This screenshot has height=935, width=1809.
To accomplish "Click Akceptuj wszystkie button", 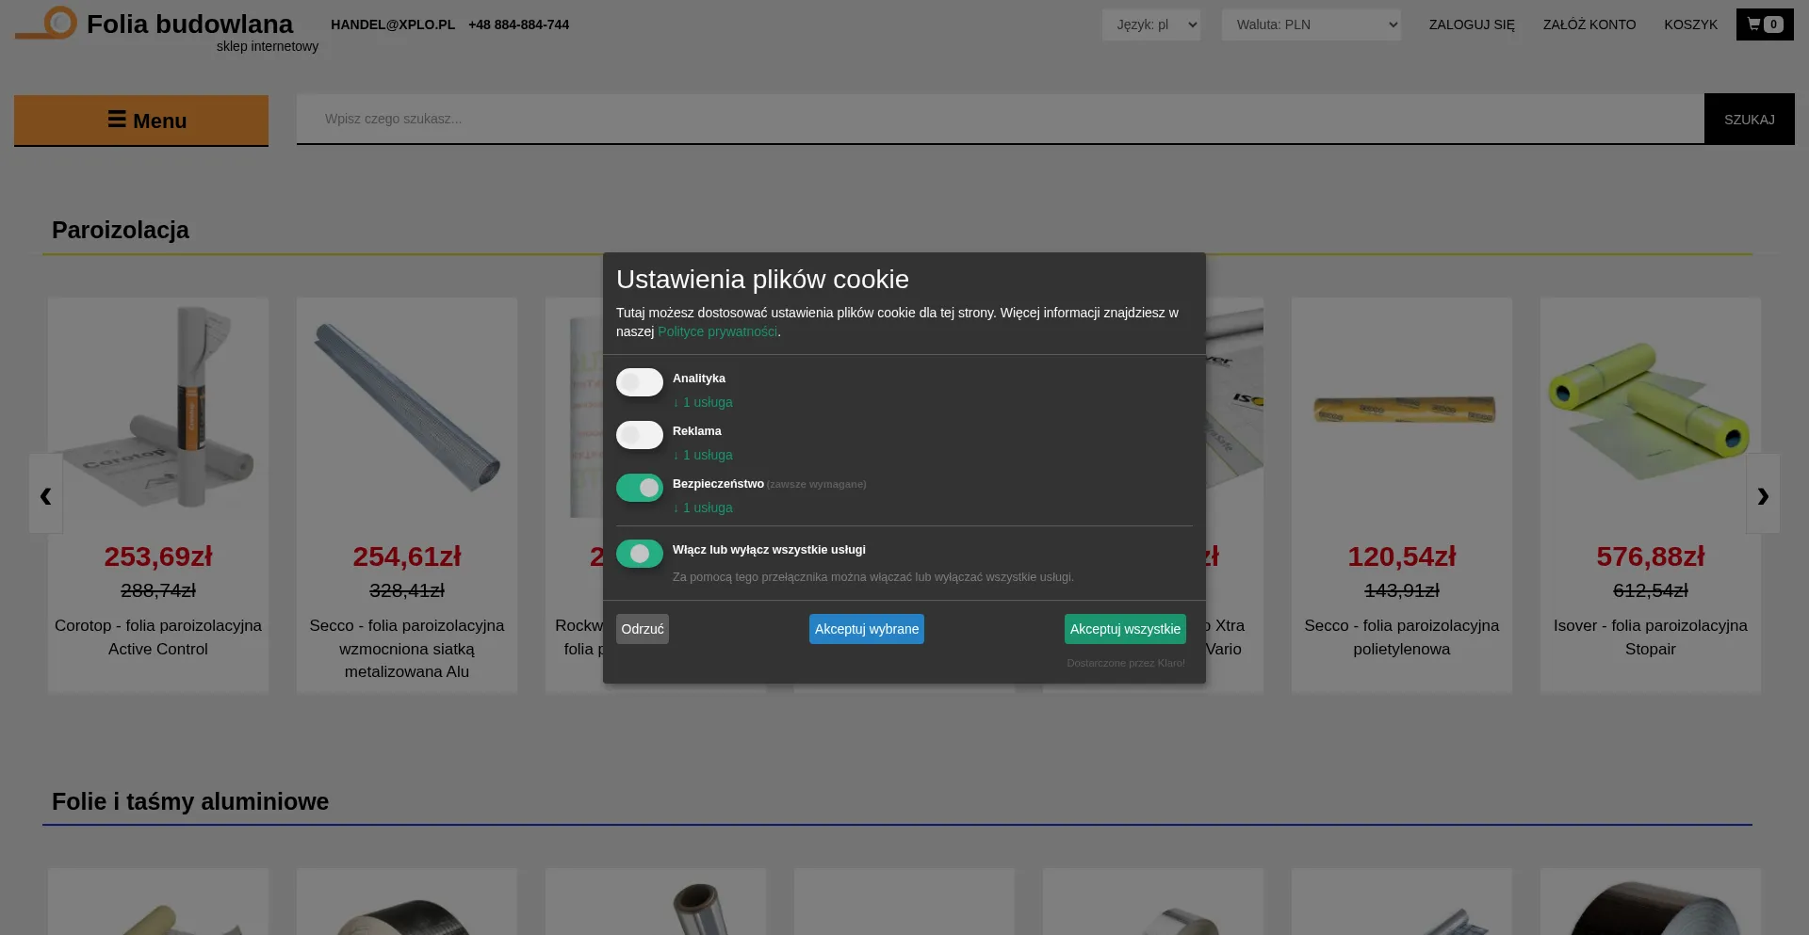I will tap(1125, 629).
